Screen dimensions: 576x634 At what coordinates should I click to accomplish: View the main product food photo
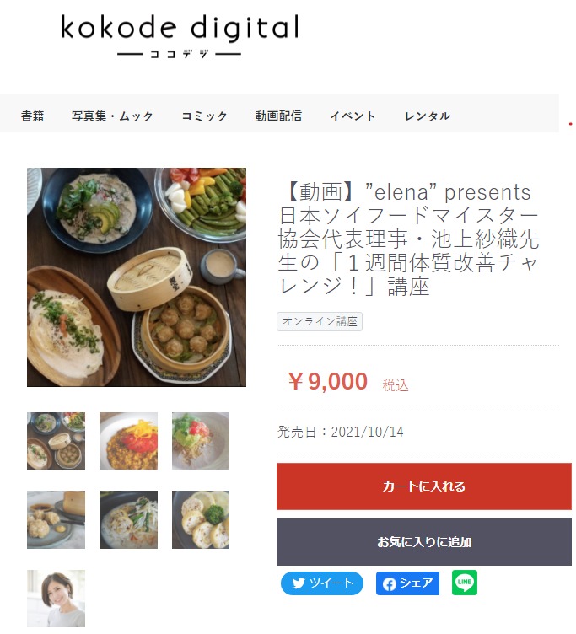tap(137, 277)
